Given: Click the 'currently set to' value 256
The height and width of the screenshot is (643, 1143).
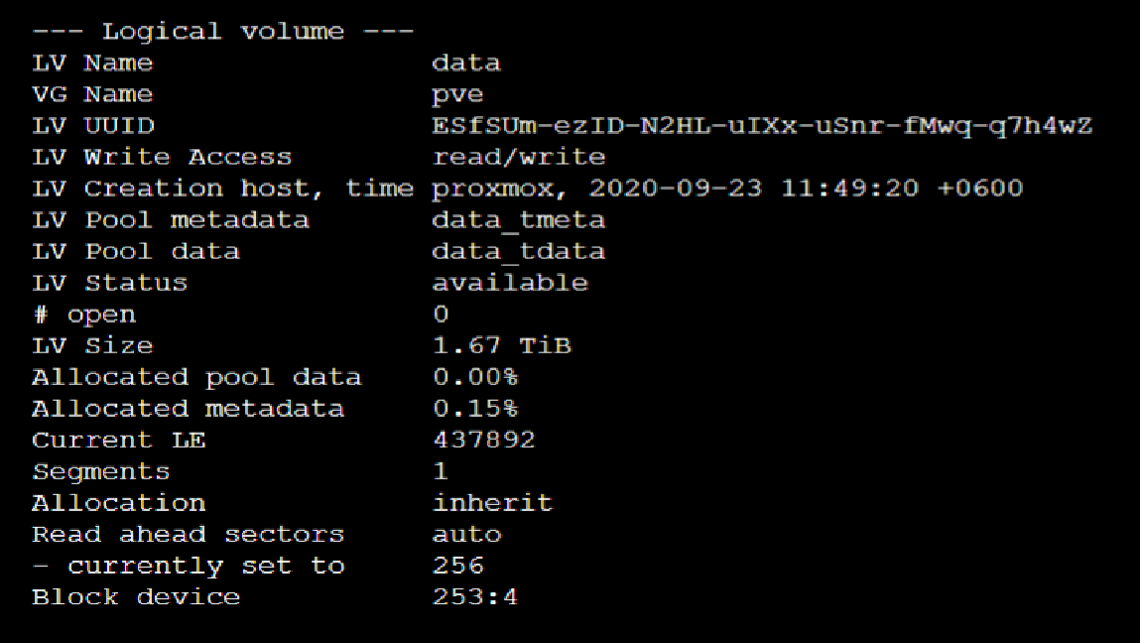Looking at the screenshot, I should click(457, 566).
